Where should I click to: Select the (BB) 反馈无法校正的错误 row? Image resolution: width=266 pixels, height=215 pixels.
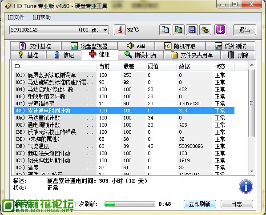(x=124, y=132)
